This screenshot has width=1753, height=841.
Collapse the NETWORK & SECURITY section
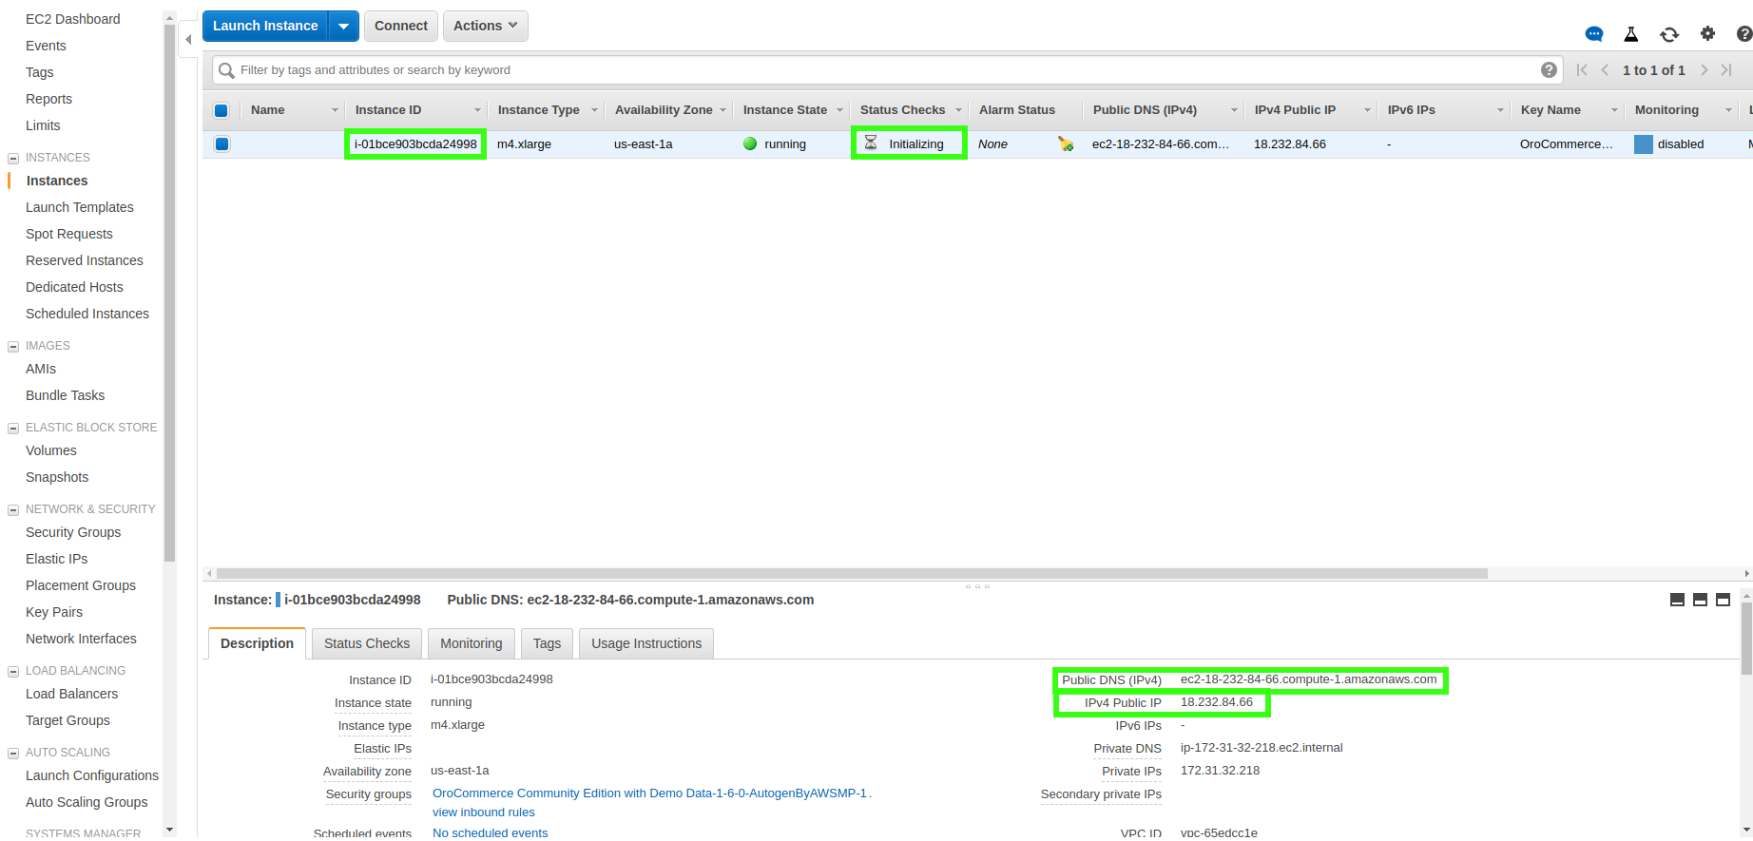pyautogui.click(x=13, y=509)
